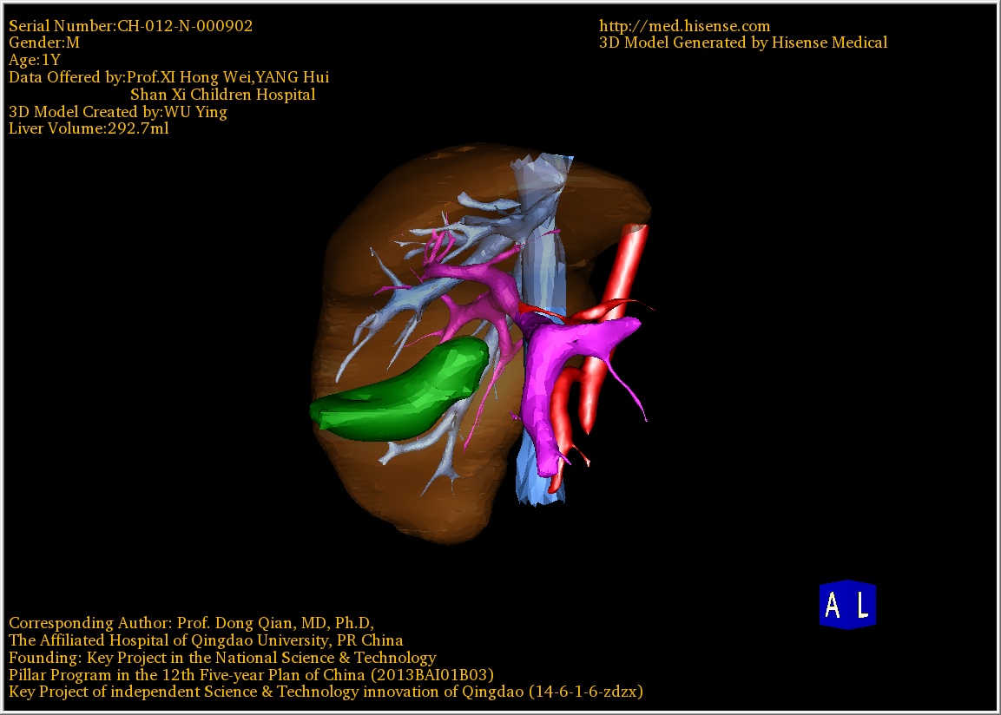Click the blue A L orientation cube
The width and height of the screenshot is (1001, 715).
pyautogui.click(x=848, y=605)
